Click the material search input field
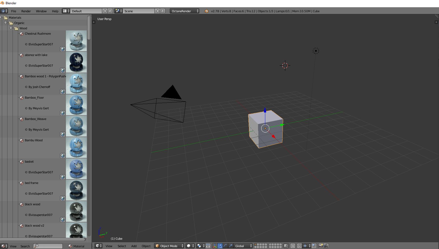 coord(48,246)
